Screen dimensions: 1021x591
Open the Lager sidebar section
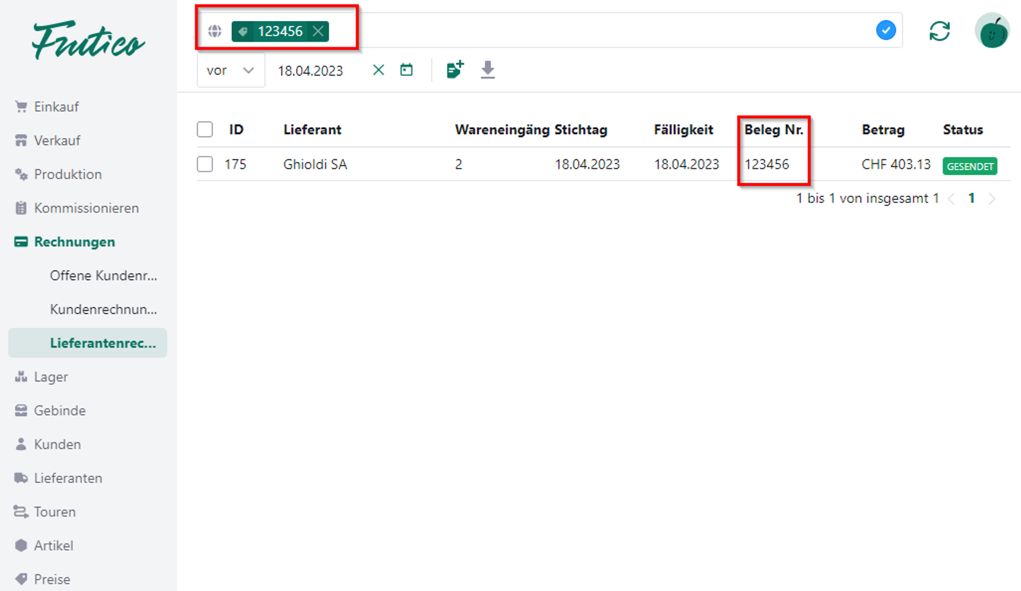click(51, 377)
